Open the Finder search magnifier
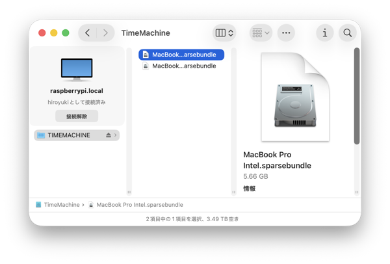This screenshot has height=264, width=390. click(348, 33)
